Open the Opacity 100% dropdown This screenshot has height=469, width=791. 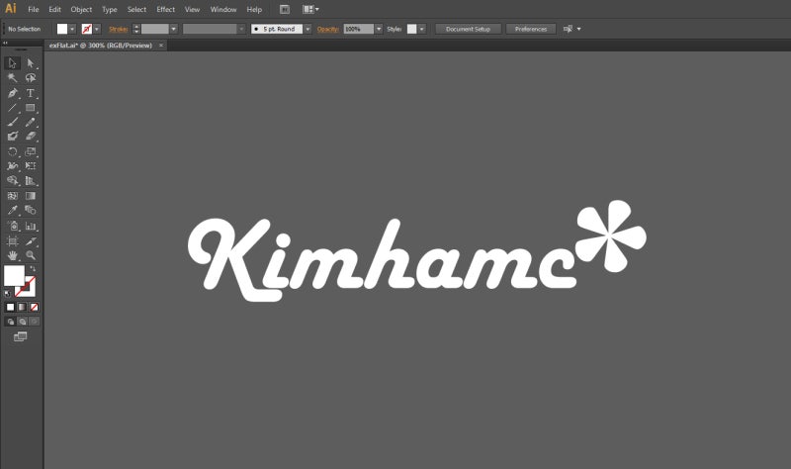[x=379, y=29]
